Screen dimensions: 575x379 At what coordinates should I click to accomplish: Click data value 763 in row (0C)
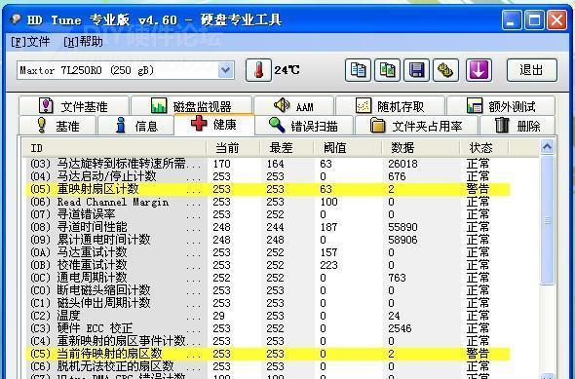pyautogui.click(x=397, y=278)
